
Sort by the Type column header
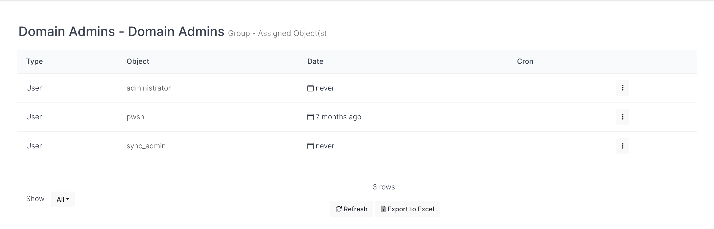(34, 61)
